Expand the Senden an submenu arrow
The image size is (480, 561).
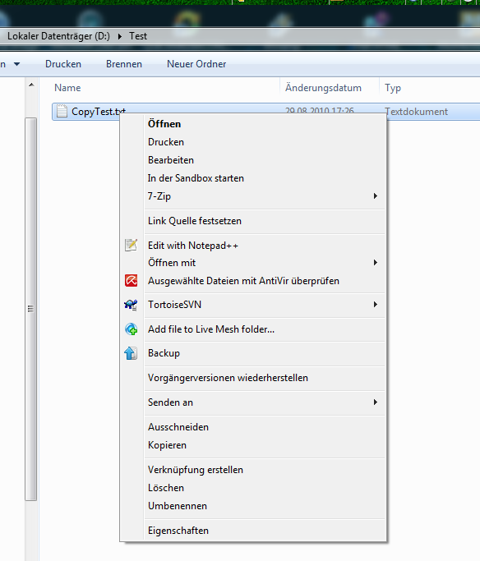[x=375, y=402]
